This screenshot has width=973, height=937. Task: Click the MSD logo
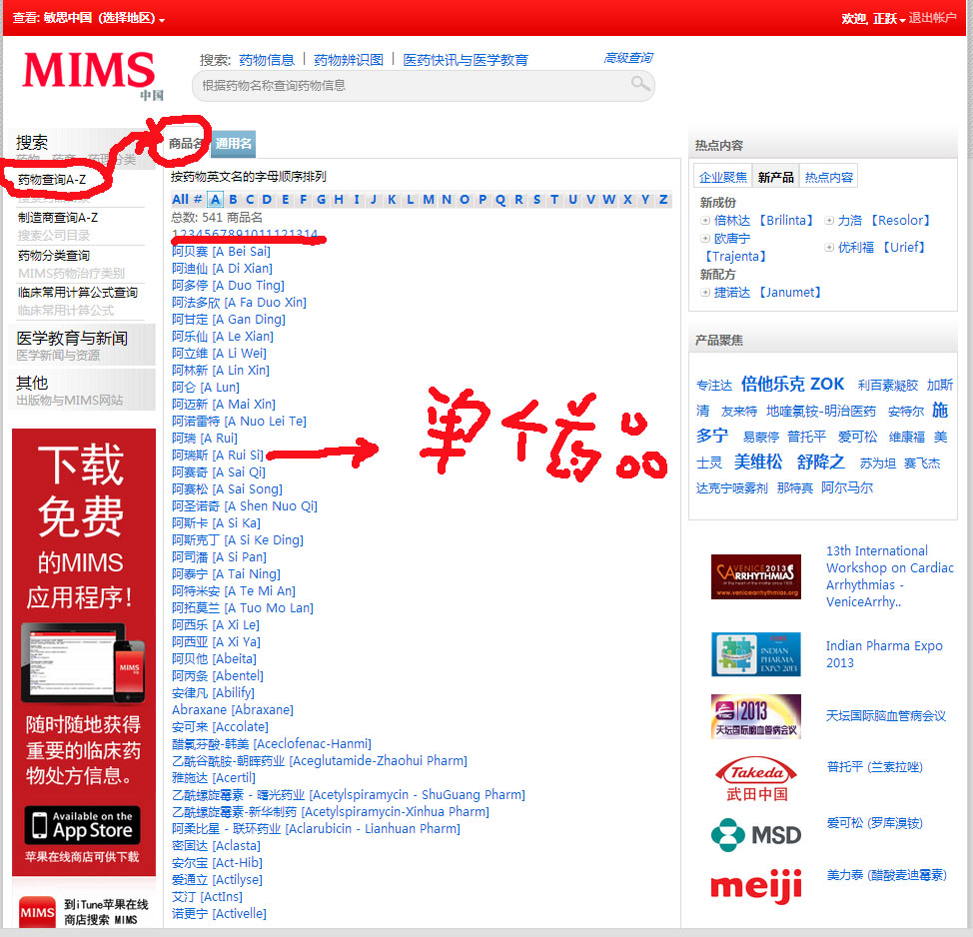click(x=756, y=835)
